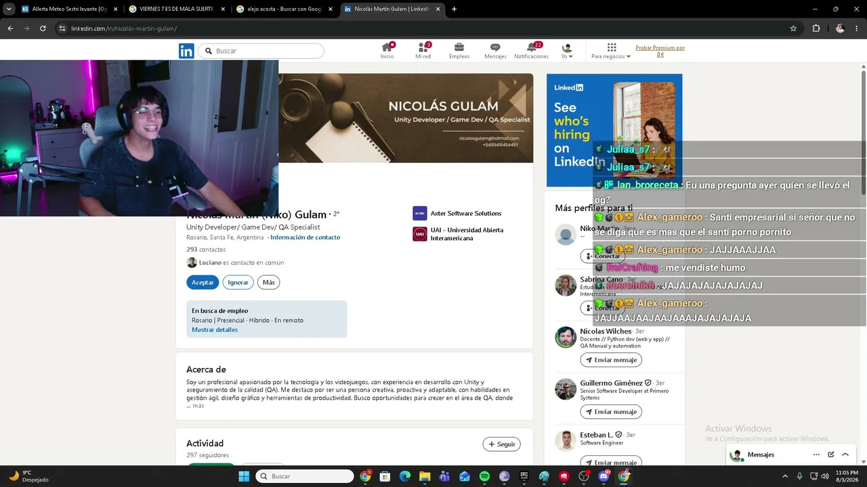Close the alejo acosta Google search tab

(329, 9)
